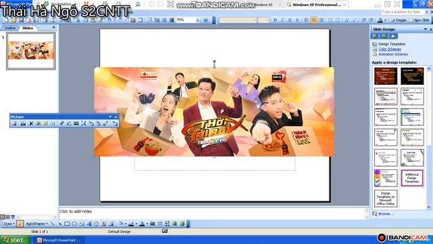Set Align Right paragraph alignment
Screen dimensions: 433x244
321,20
